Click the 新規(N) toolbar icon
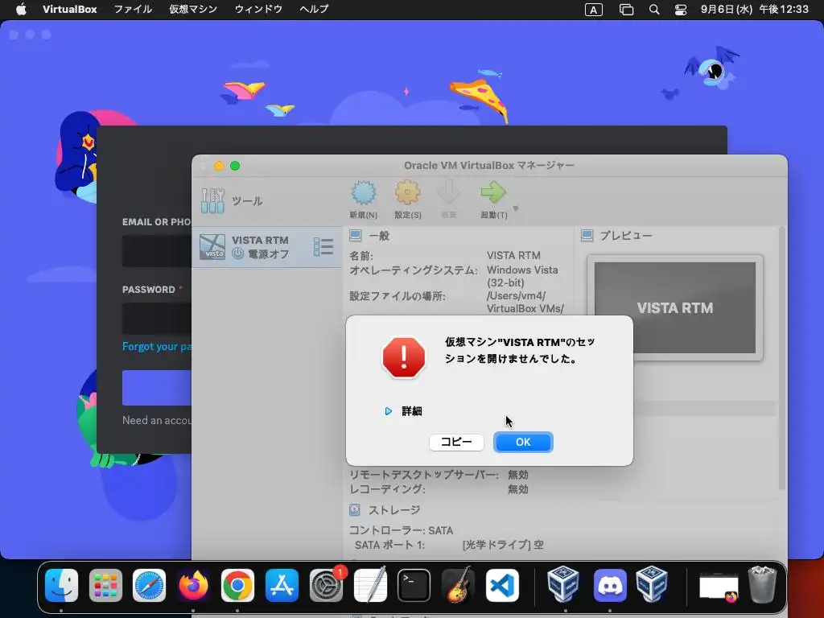Screen dimensions: 824x618 (x=363, y=193)
